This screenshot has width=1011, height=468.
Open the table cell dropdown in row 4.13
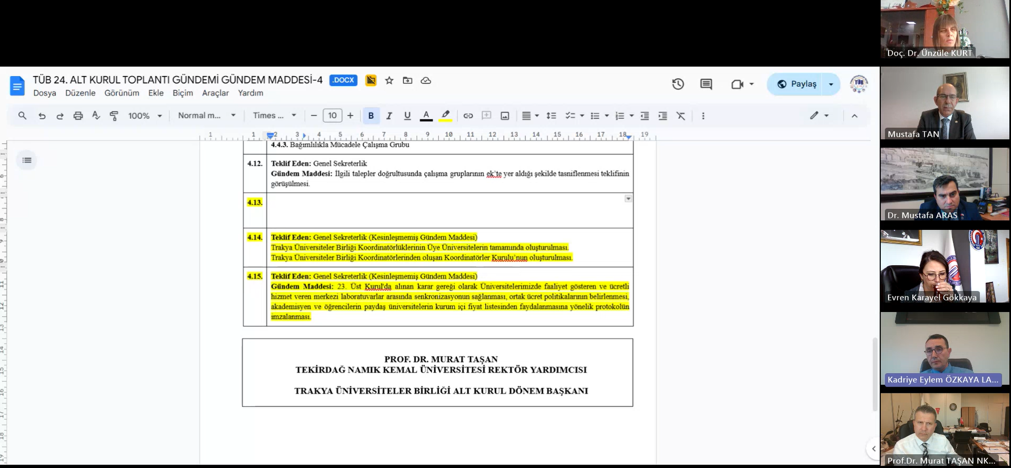(x=628, y=198)
